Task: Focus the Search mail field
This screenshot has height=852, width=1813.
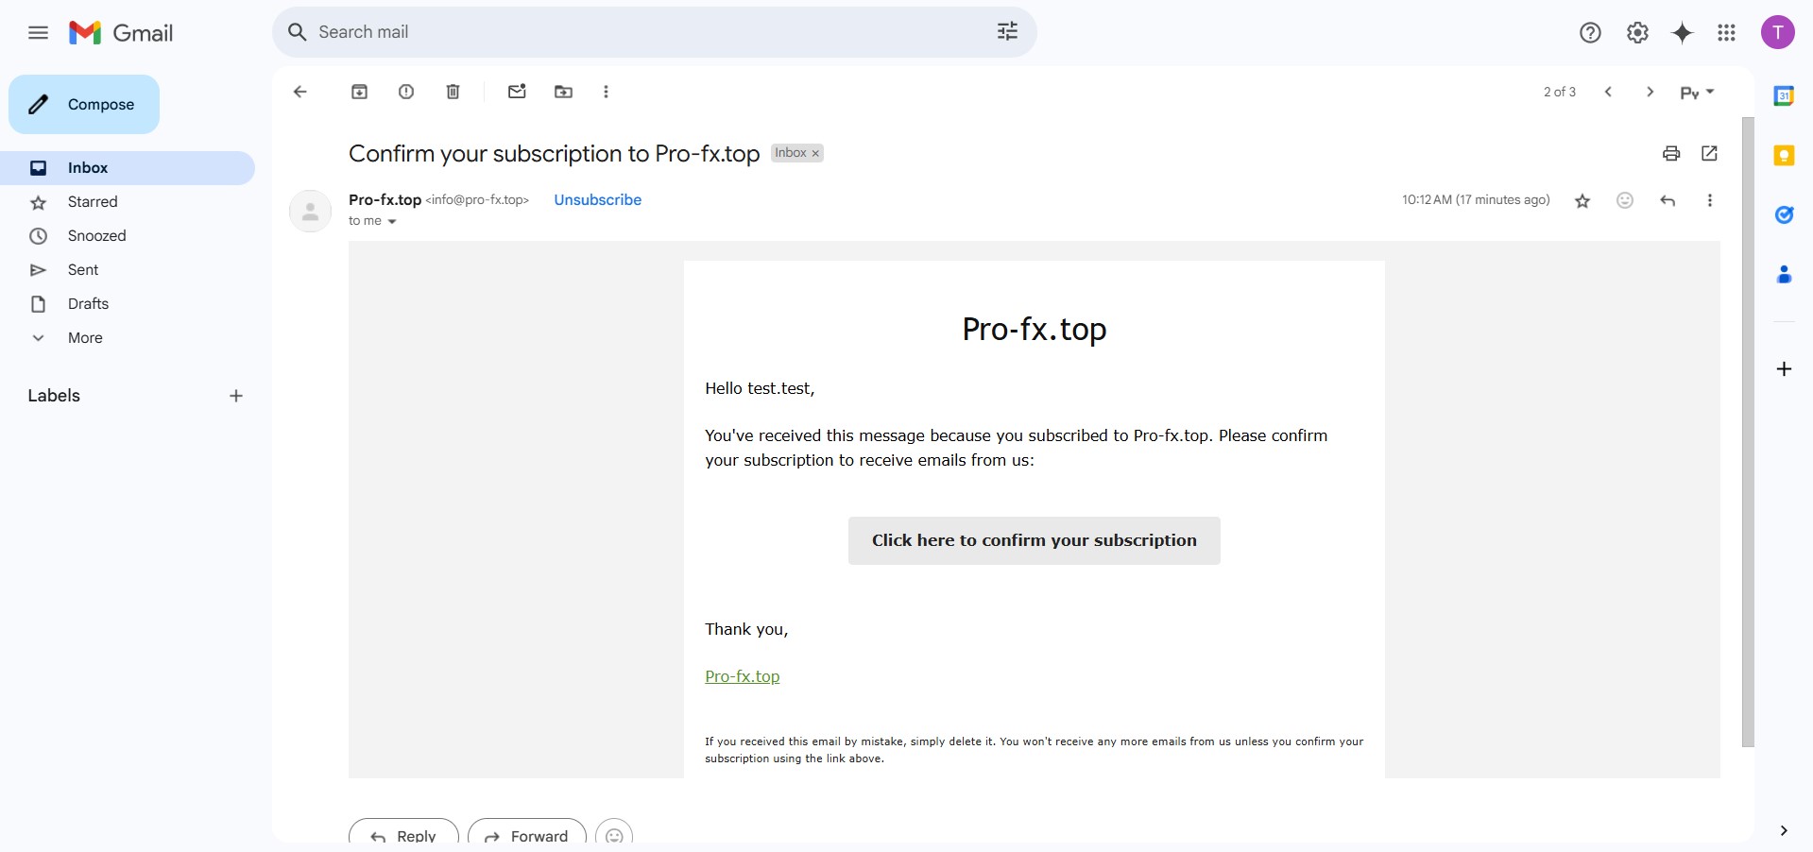Action: [652, 32]
